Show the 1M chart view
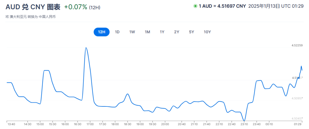The width and height of the screenshot is (309, 129). [147, 32]
